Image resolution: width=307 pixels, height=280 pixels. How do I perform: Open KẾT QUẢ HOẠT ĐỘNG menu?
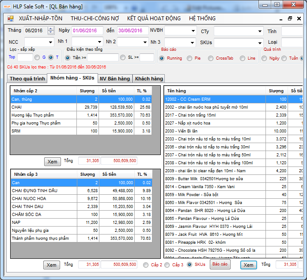pyautogui.click(x=154, y=19)
